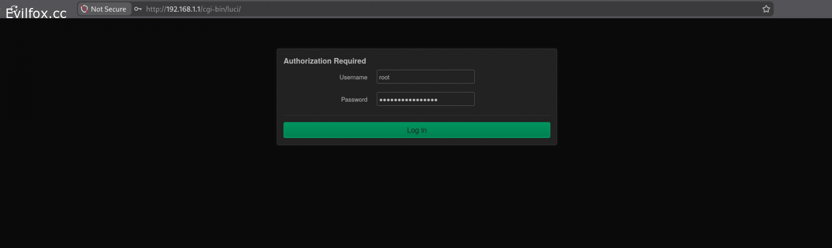Click the empty login panel area right of Username field
The image size is (832, 248).
[x=512, y=77]
